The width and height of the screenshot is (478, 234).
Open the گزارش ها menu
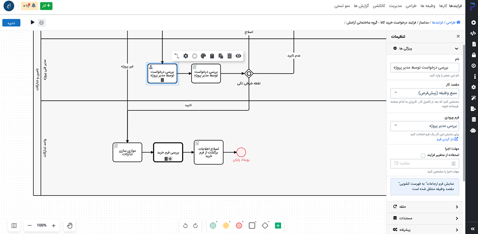(x=361, y=6)
